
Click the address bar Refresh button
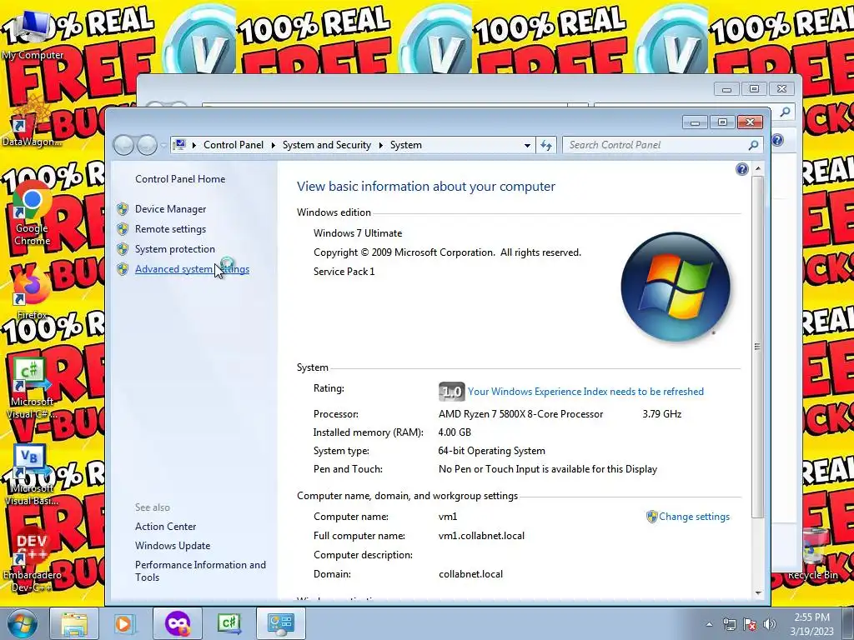coord(545,145)
